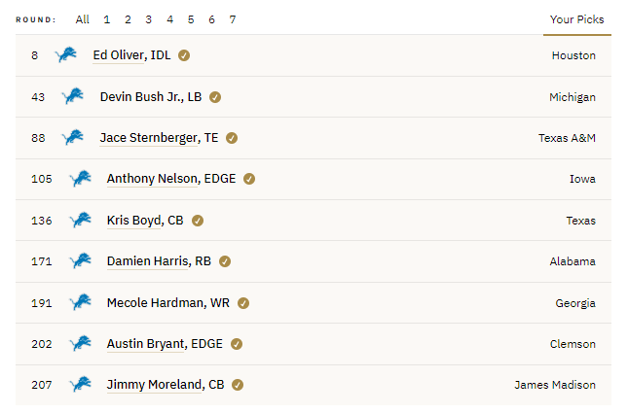Click the gold checkmark next to Devin Bush Jr.
The width and height of the screenshot is (628, 413).
215,97
